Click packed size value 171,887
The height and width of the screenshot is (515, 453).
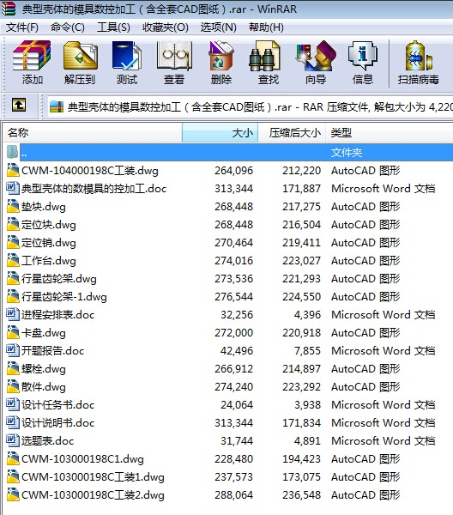coord(301,189)
